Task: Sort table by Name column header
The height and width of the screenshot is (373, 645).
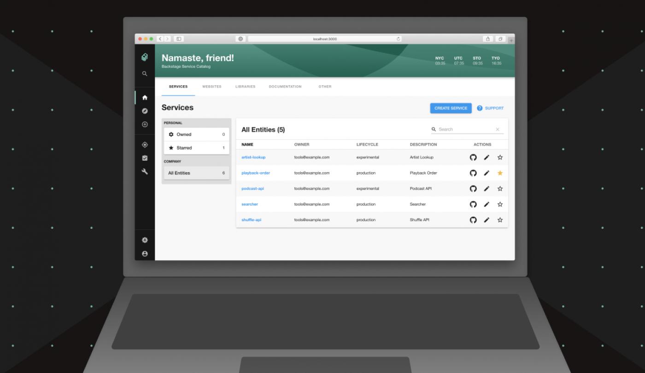Action: (247, 145)
